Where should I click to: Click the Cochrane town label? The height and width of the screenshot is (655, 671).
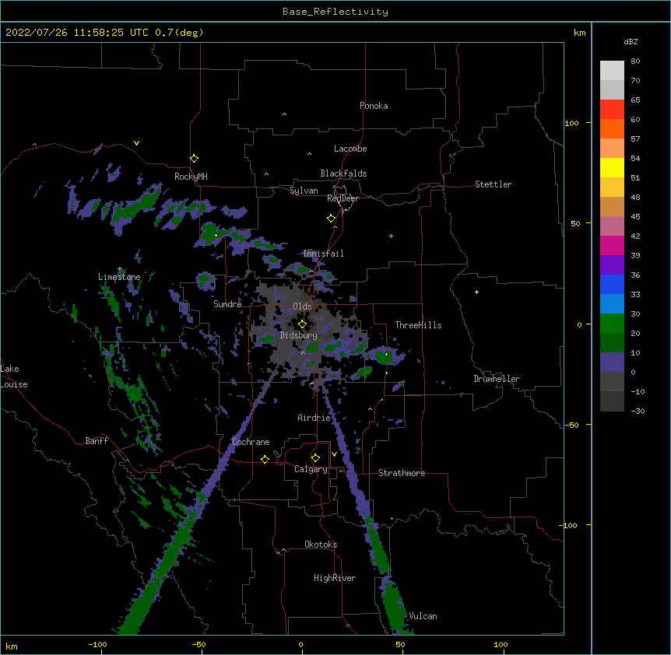coord(251,442)
